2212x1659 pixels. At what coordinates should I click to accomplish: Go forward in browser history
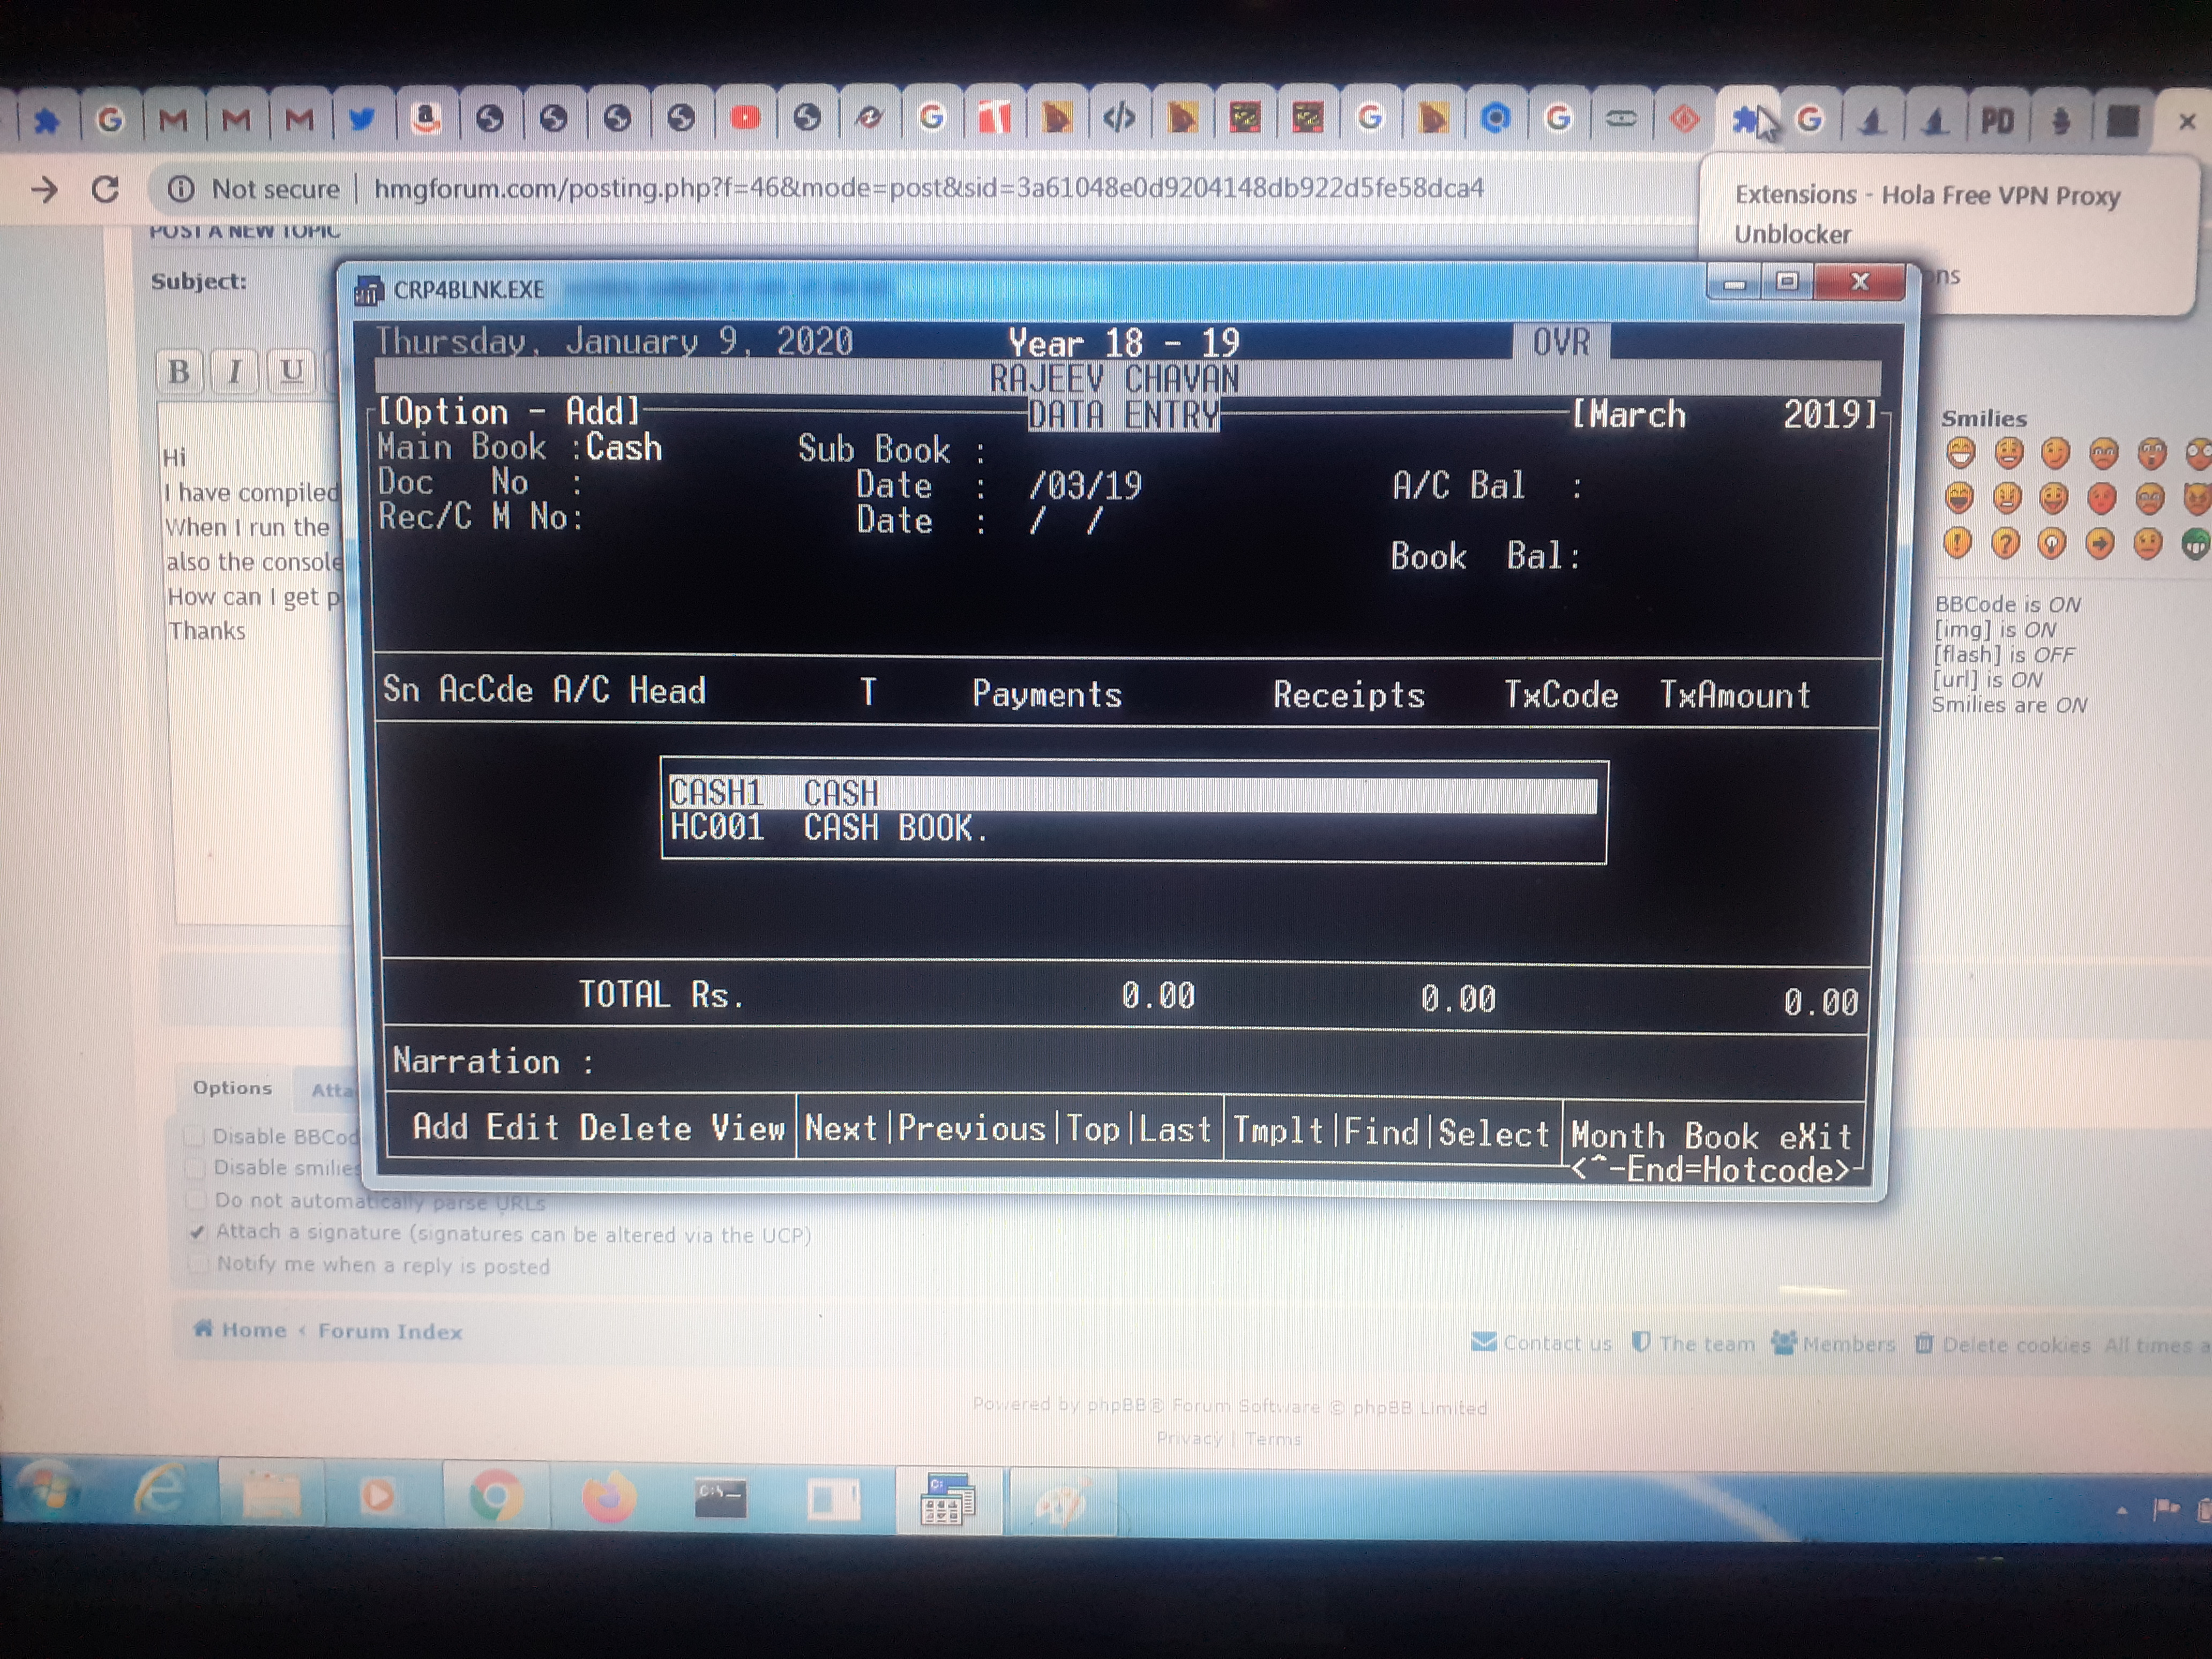(x=44, y=188)
